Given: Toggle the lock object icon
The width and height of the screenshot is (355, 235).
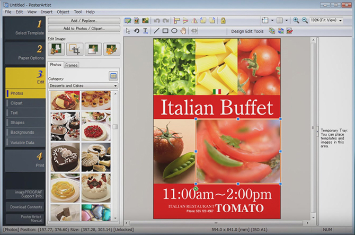Looking at the screenshot, I should (223, 20).
